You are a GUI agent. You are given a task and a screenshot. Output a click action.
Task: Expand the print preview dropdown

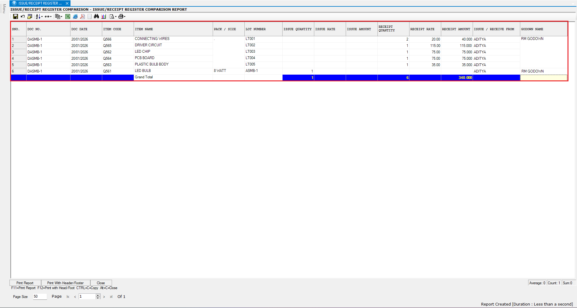[116, 17]
